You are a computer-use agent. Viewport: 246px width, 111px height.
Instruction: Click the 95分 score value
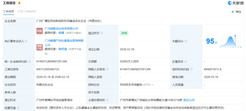[212, 41]
